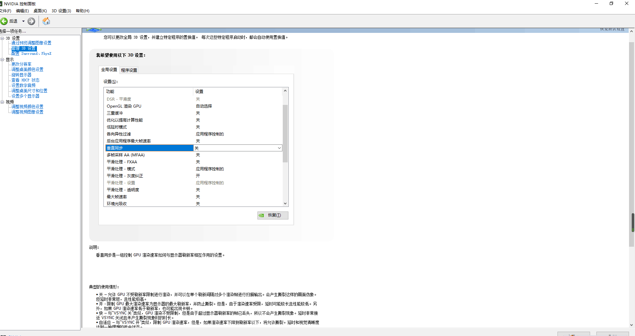This screenshot has height=336, width=635.
Task: Click 恢复默认设置 link at top right
Action: [612, 30]
